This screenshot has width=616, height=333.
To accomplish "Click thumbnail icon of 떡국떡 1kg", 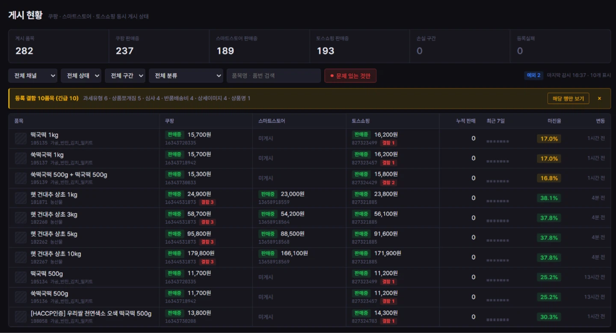I will 21,138.
